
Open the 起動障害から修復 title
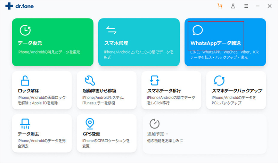coord(99,91)
